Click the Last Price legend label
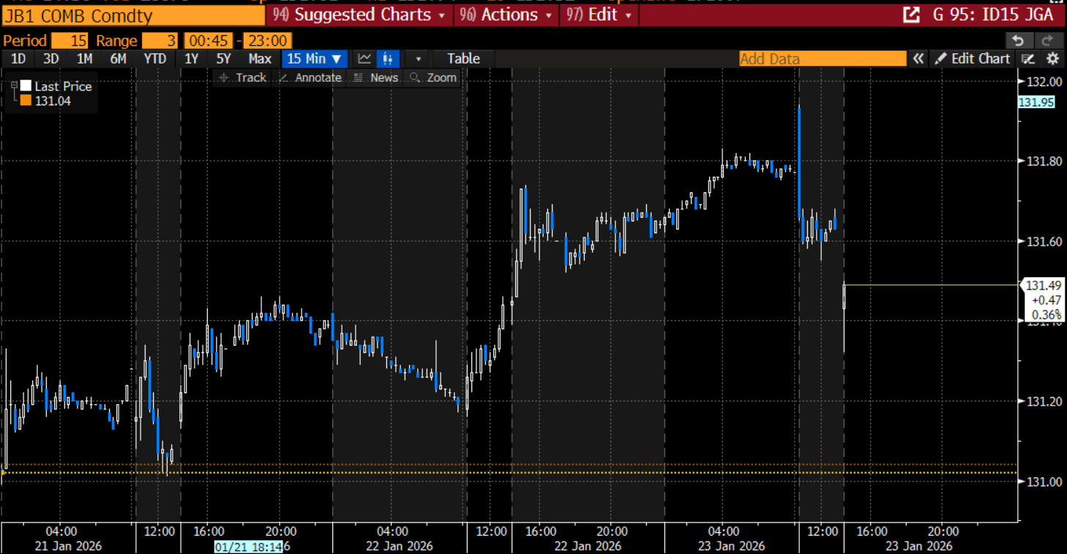The width and height of the screenshot is (1067, 554). (x=64, y=86)
